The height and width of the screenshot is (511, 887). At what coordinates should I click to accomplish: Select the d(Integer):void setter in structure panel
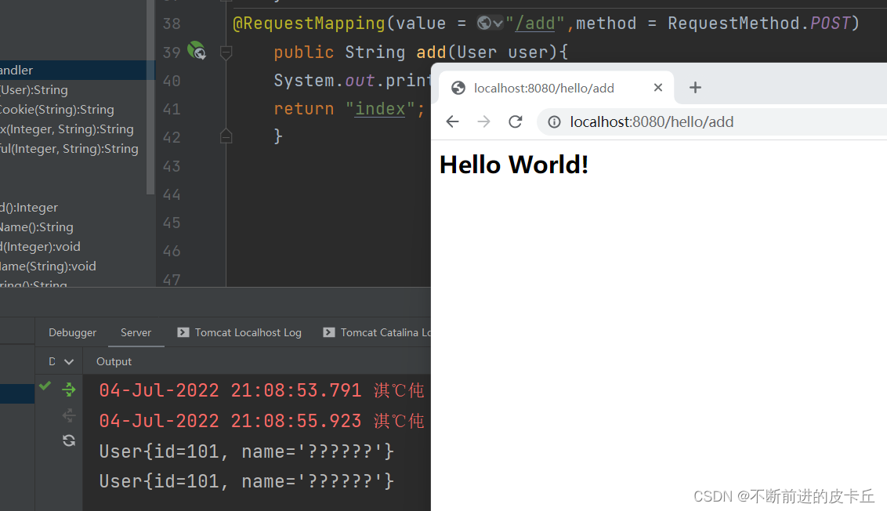40,247
